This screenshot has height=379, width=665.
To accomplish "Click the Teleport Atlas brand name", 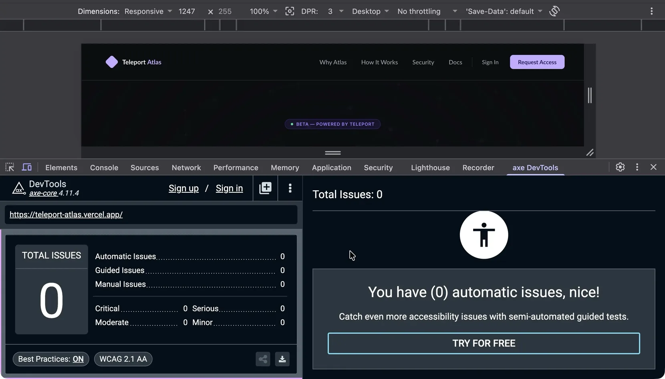I will click(142, 62).
